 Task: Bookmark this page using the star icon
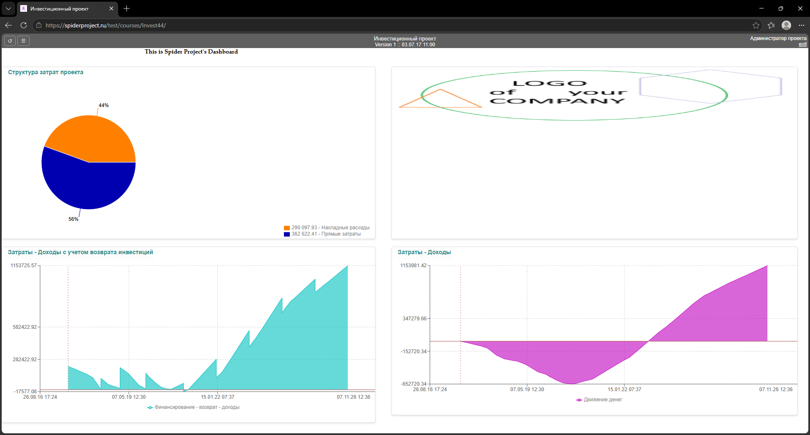pos(756,25)
